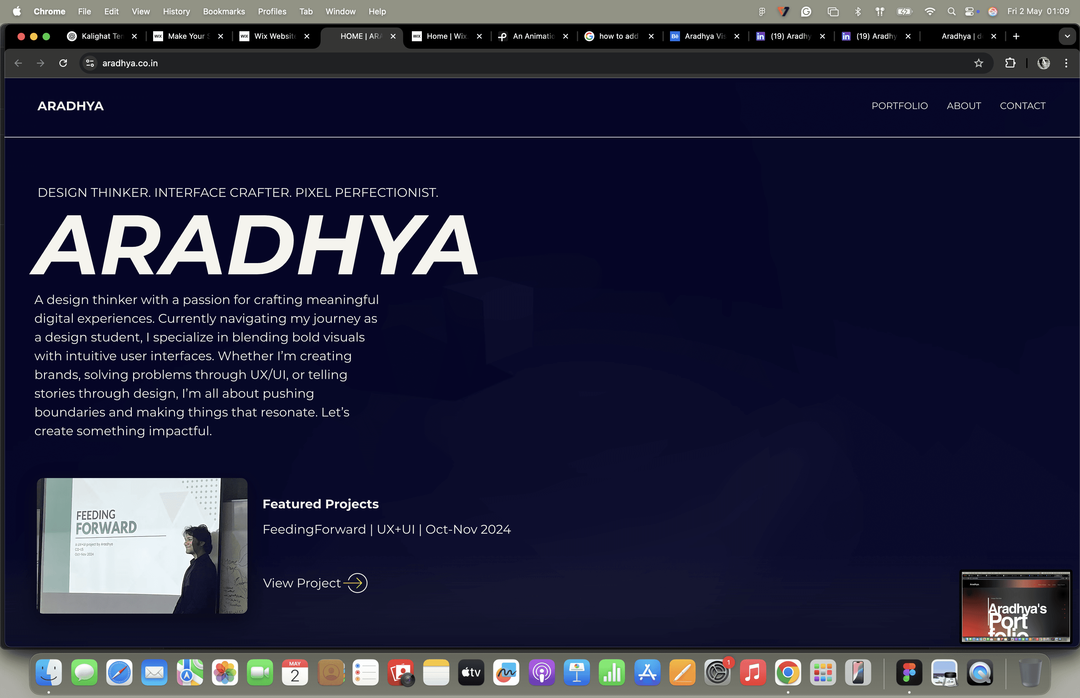Image resolution: width=1080 pixels, height=698 pixels.
Task: Open the Chrome three-dot menu
Action: click(1066, 63)
